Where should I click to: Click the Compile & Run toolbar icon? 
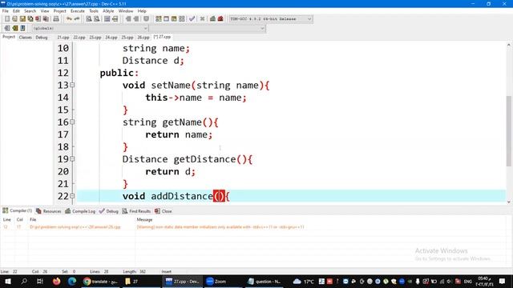[x=174, y=19]
